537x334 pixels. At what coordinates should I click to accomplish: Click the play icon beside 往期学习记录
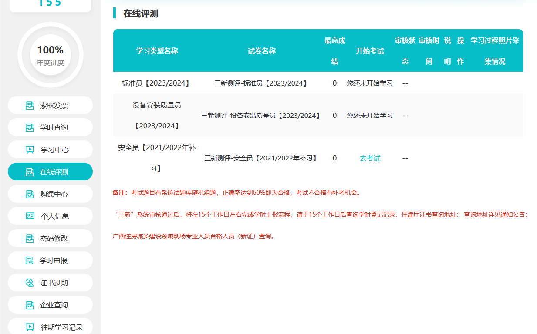pos(30,327)
